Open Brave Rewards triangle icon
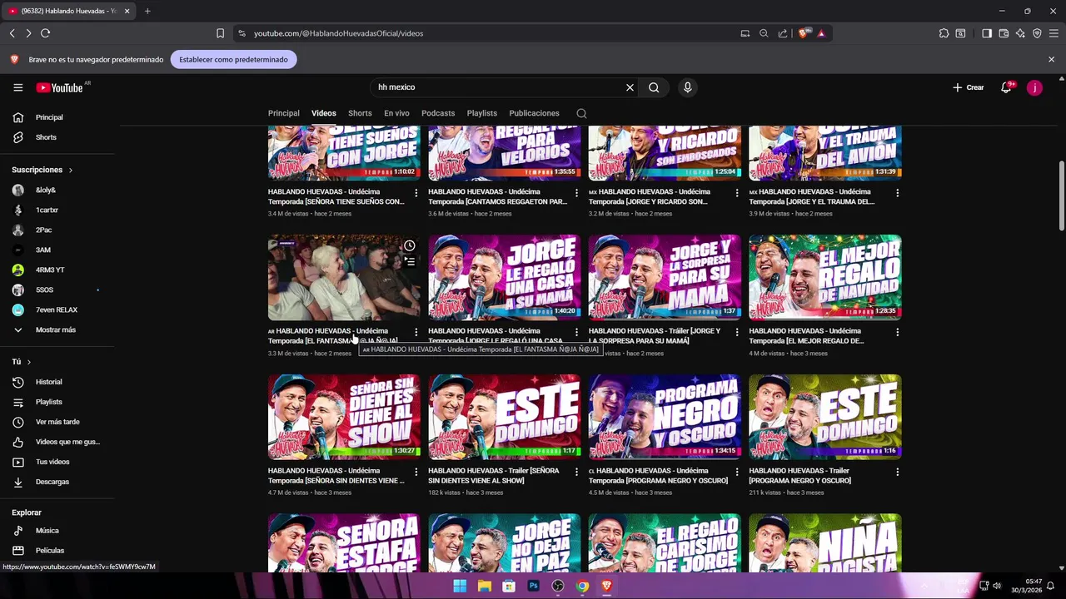 (821, 33)
